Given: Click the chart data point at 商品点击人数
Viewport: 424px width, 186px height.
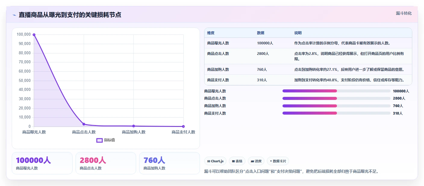Looking at the screenshot, I should (x=84, y=124).
